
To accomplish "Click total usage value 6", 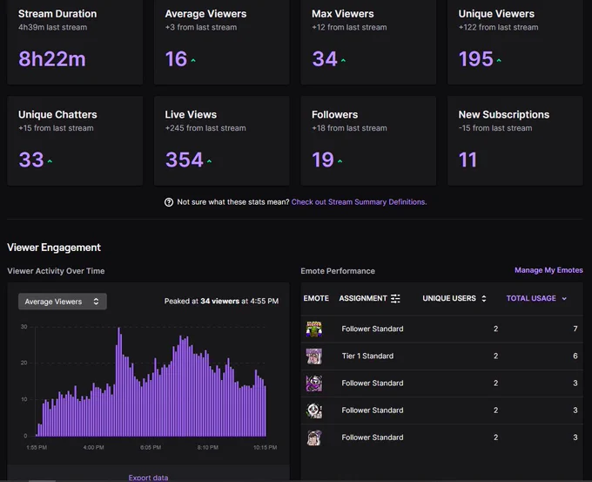I will (575, 356).
